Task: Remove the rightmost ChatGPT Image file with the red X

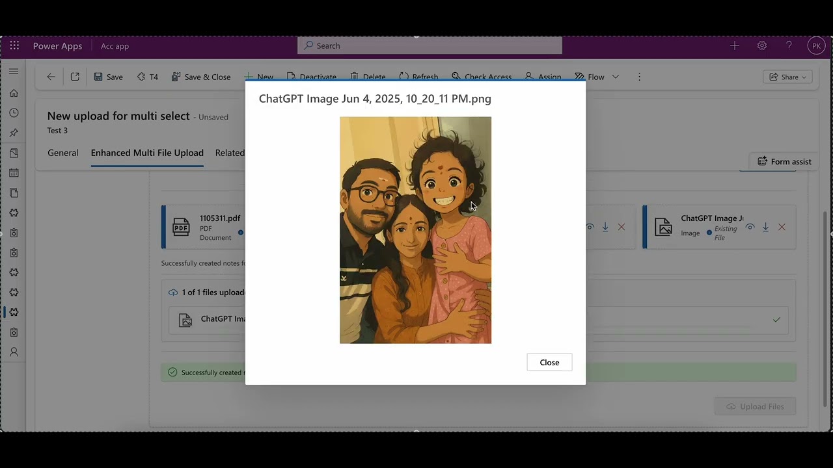Action: (x=782, y=227)
